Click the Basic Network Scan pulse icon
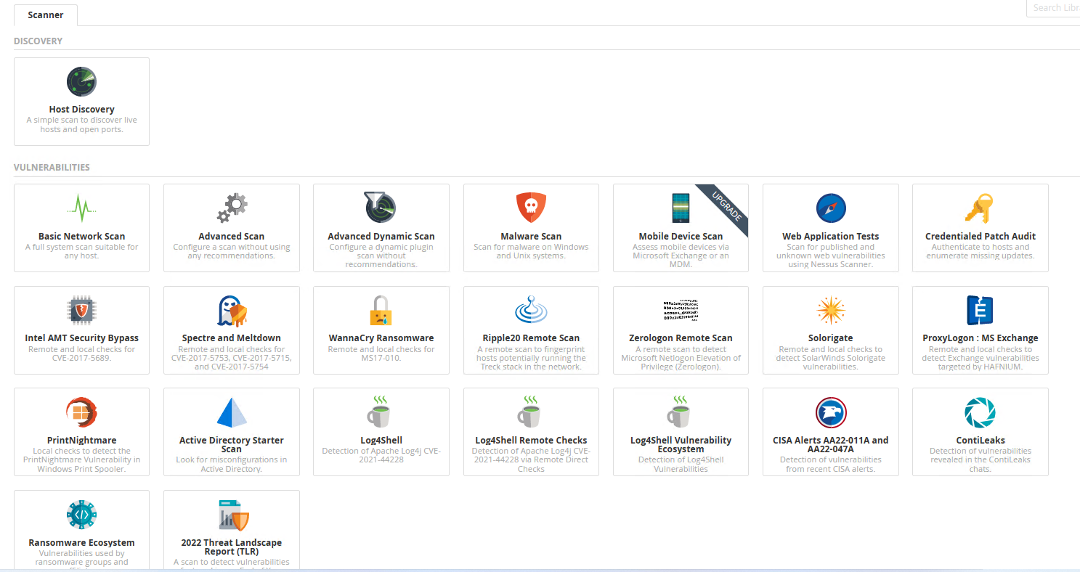The image size is (1080, 572). click(x=81, y=208)
